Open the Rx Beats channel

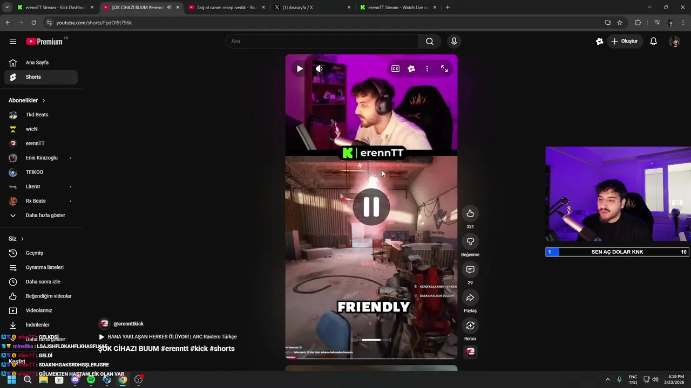[41, 201]
